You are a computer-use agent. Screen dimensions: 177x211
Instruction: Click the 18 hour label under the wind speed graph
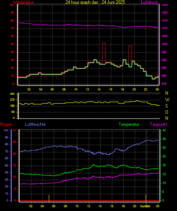(122, 89)
